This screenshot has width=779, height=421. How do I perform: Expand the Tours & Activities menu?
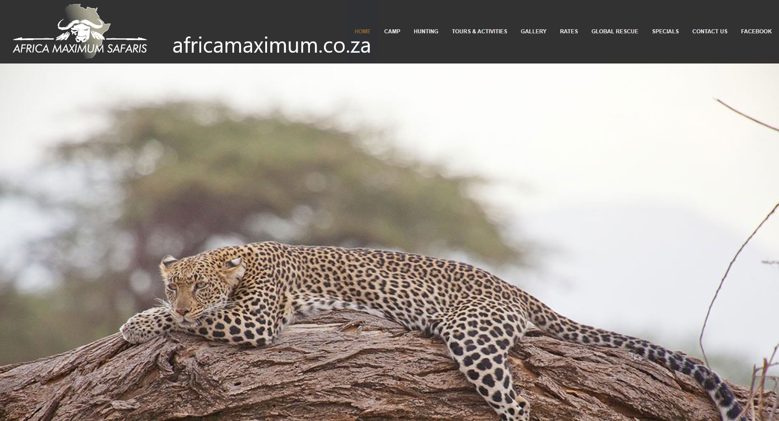point(479,32)
